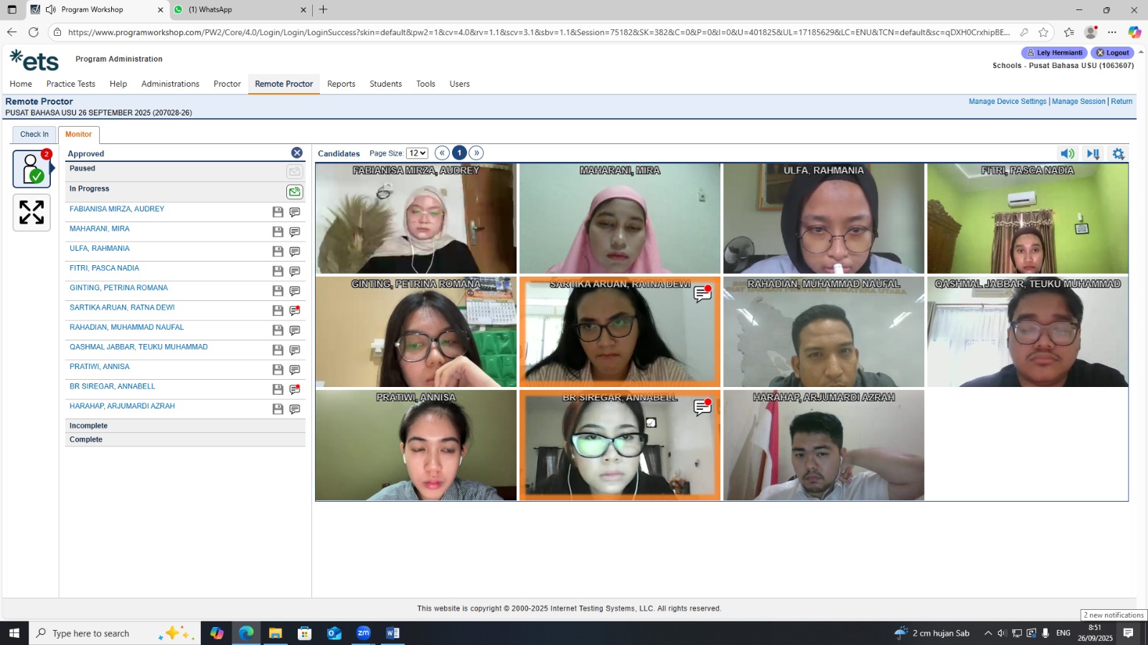Image resolution: width=1148 pixels, height=645 pixels.
Task: Click the In Progress group message icon
Action: click(x=294, y=191)
